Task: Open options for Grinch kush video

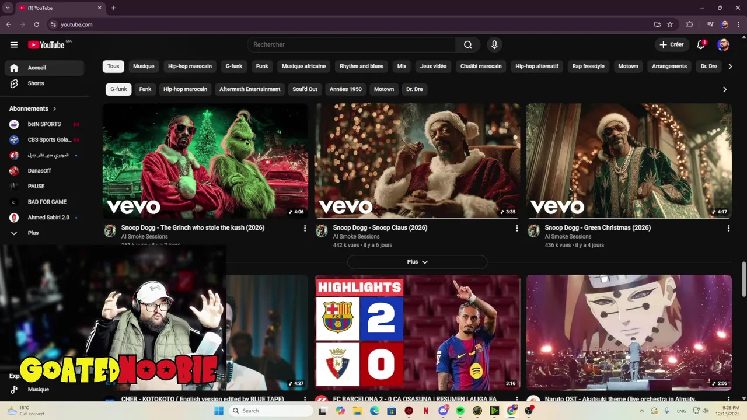Action: [305, 229]
